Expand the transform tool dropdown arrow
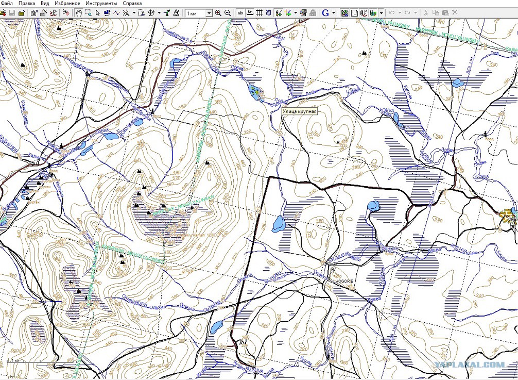The height and width of the screenshot is (380, 518). click(159, 13)
